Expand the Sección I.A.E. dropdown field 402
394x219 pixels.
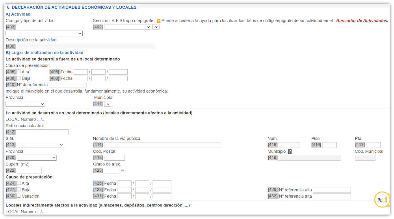coord(128,27)
